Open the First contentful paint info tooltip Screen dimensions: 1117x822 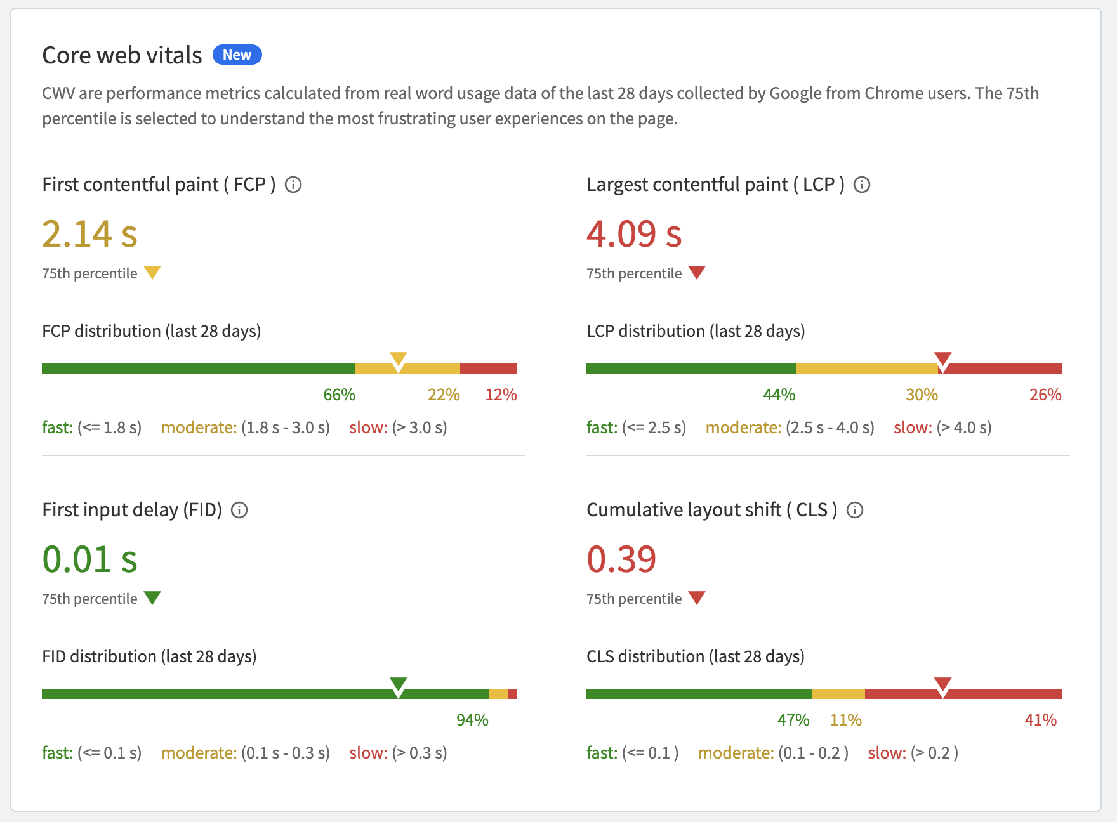click(293, 185)
